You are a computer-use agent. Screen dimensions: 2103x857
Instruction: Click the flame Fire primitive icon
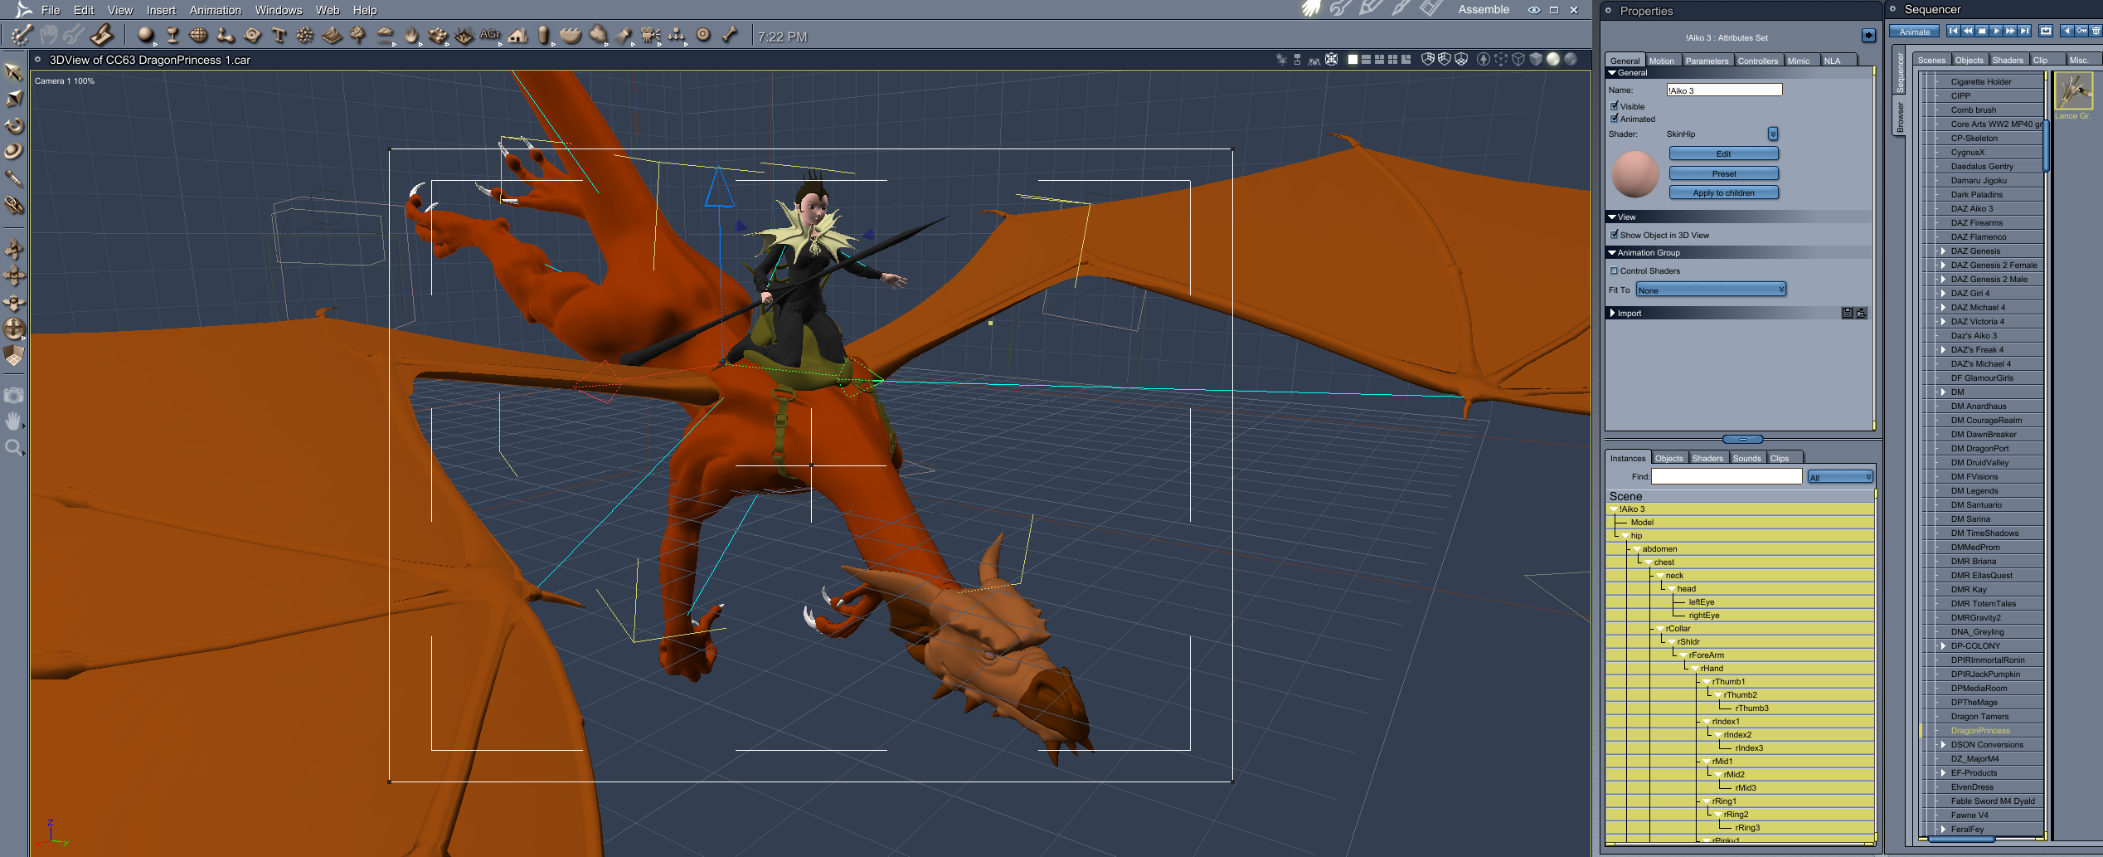point(411,36)
